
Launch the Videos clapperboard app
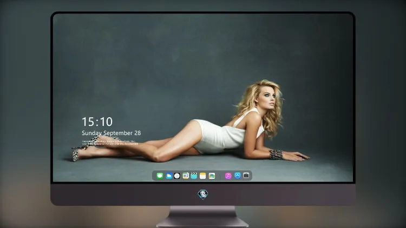(194, 176)
